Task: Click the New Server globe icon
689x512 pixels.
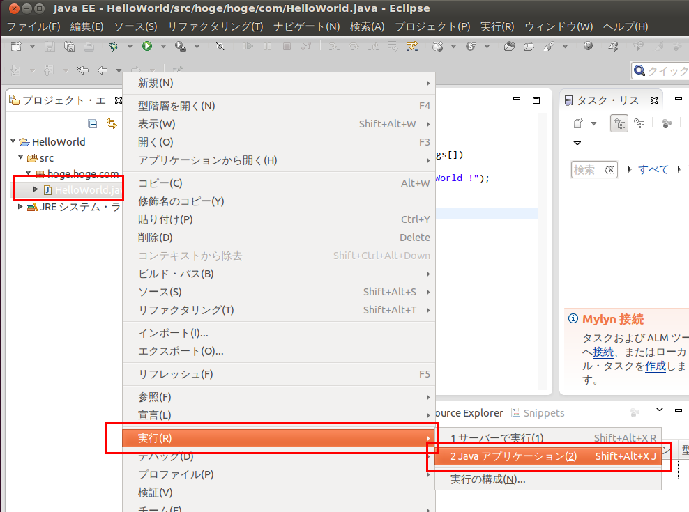Action: 438,46
